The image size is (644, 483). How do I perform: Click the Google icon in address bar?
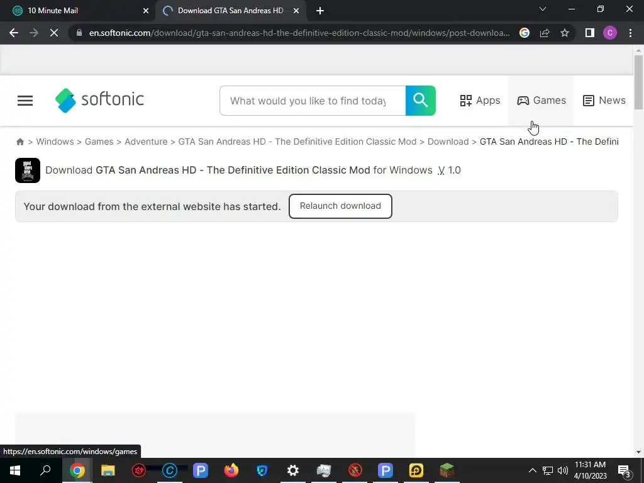click(x=525, y=33)
